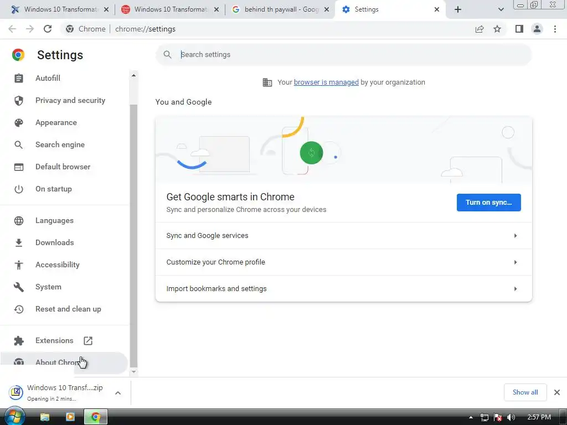The height and width of the screenshot is (425, 567).
Task: Toggle the side panel icon
Action: pyautogui.click(x=519, y=29)
